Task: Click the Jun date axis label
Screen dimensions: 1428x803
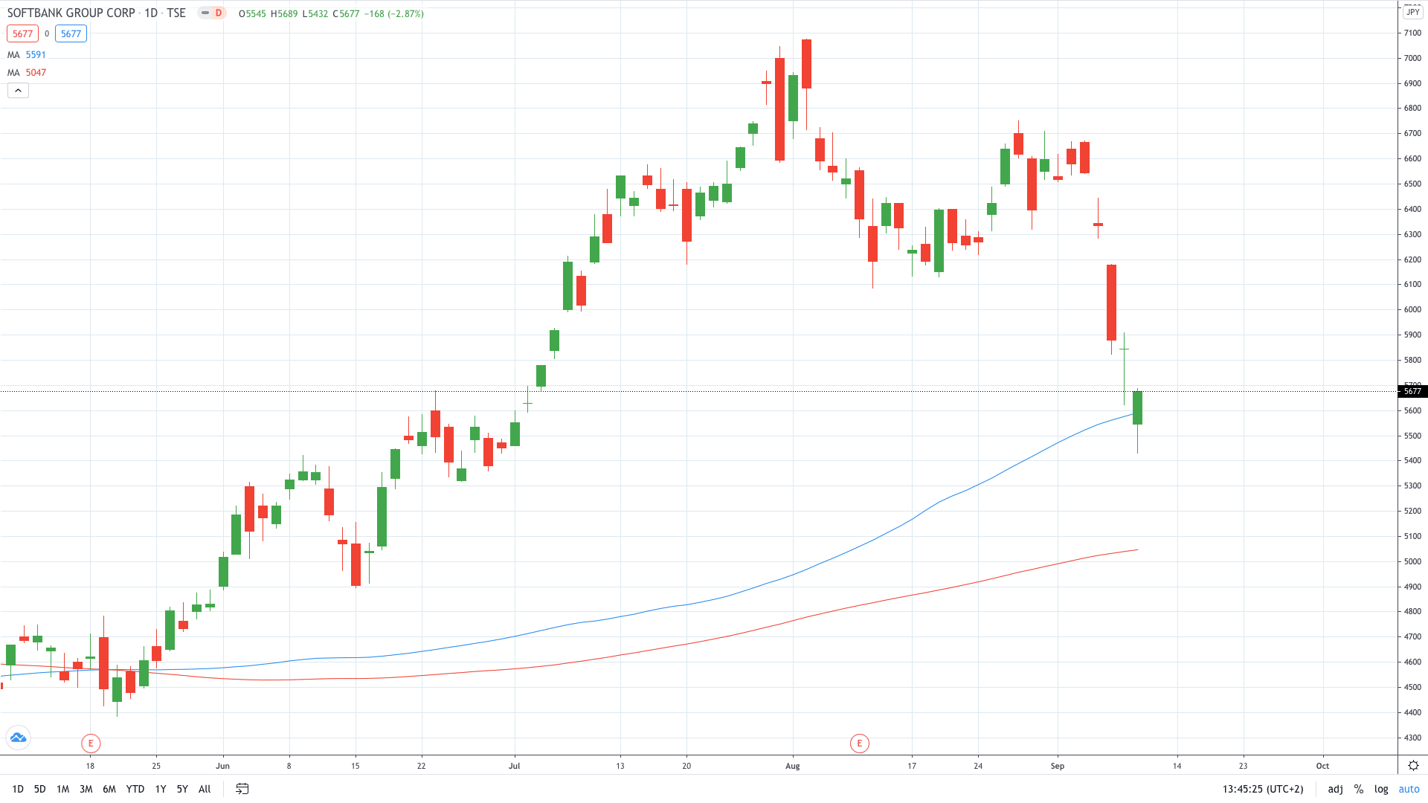Action: pyautogui.click(x=222, y=766)
